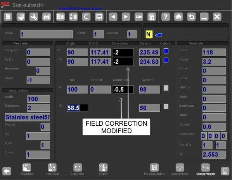Image resolution: width=232 pixels, height=180 pixels.
Task: Select Stainles steel material field
Action: click(x=28, y=117)
